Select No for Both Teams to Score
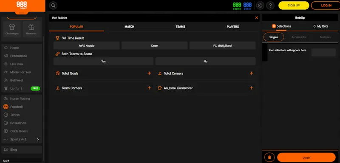Viewport: 340px width, 163px height. click(206, 61)
